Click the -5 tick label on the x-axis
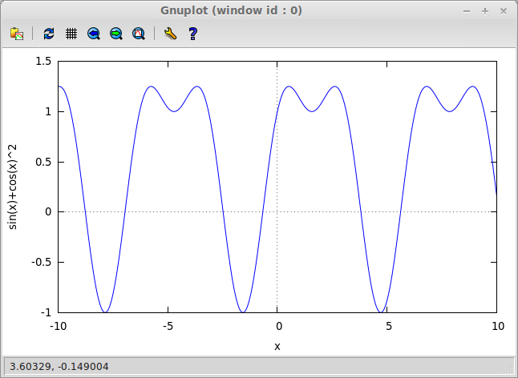Image resolution: width=518 pixels, height=378 pixels. [167, 327]
